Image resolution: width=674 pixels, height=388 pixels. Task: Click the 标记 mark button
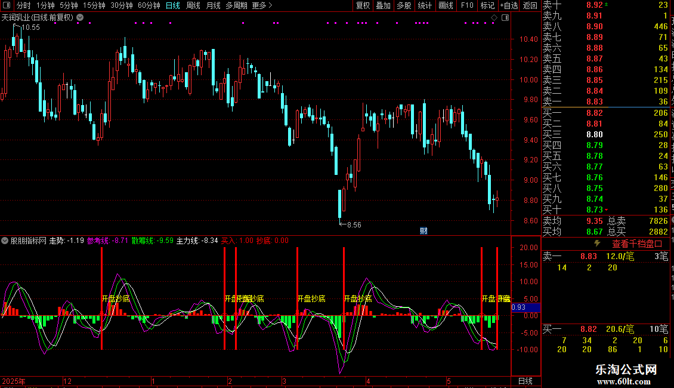pos(487,5)
